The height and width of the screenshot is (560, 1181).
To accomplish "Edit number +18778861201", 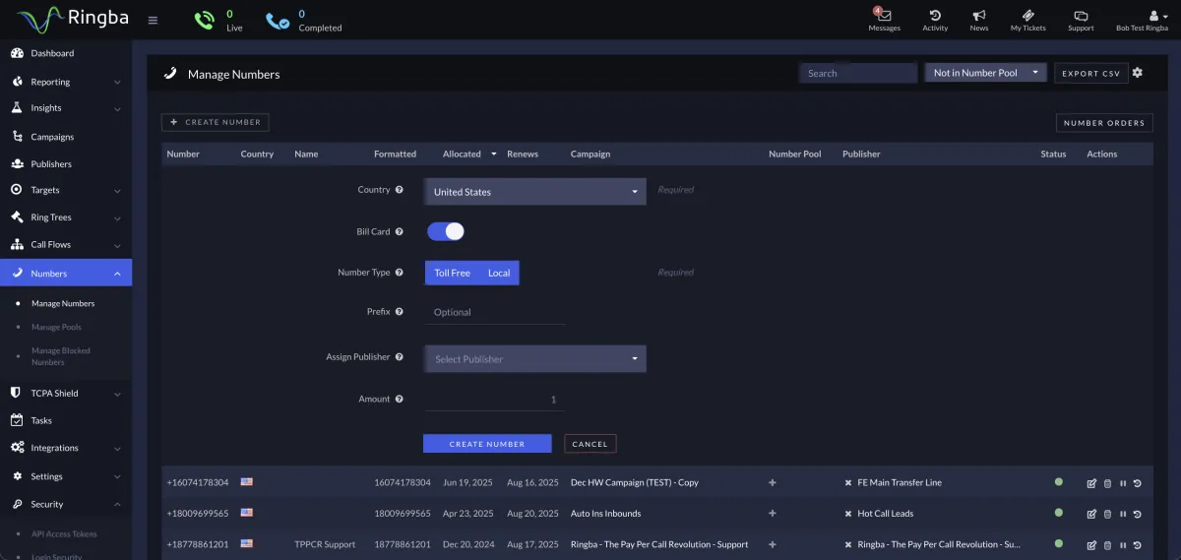I will (x=1091, y=545).
